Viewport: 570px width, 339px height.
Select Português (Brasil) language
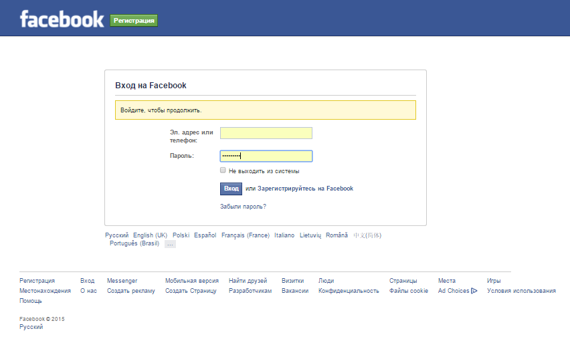pos(134,243)
